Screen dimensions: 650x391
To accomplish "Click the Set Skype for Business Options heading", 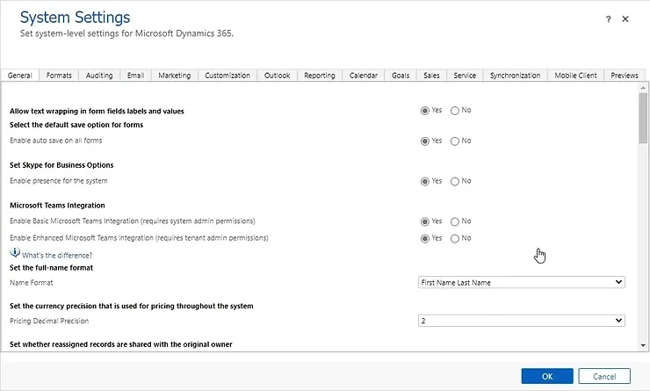I will [61, 165].
